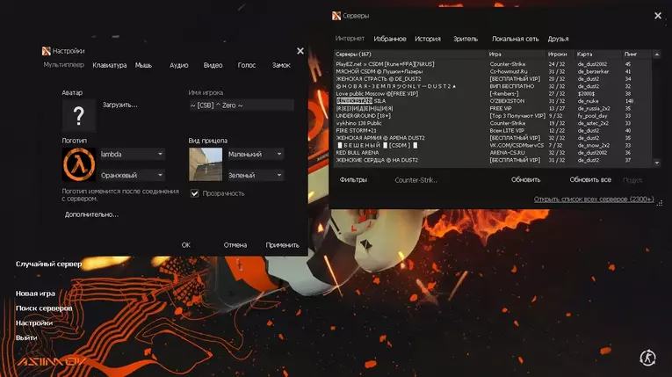Click the Обновить button
The width and height of the screenshot is (672, 377).
click(525, 179)
